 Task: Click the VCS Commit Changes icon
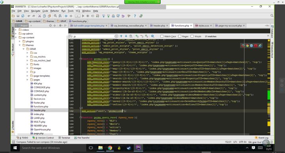pos(108,16)
